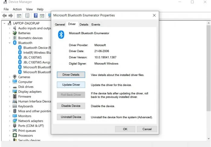Expand the Keyboards category
Image resolution: width=211 pixels, height=147 pixels.
(10, 106)
